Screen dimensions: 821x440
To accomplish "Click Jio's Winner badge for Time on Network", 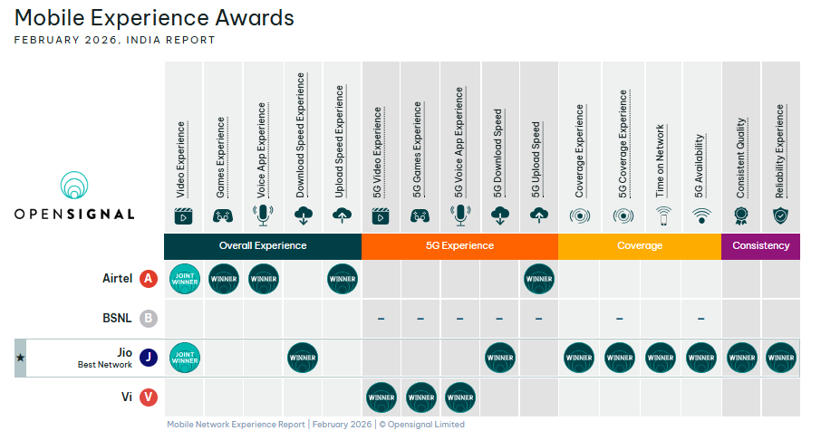I will point(661,358).
